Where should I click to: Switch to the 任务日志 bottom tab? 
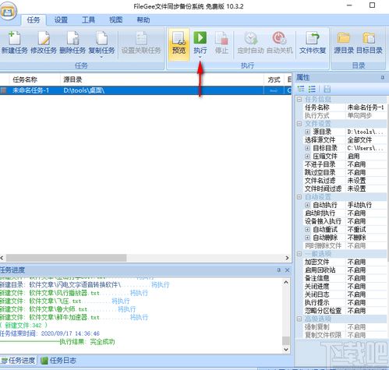pos(58,361)
